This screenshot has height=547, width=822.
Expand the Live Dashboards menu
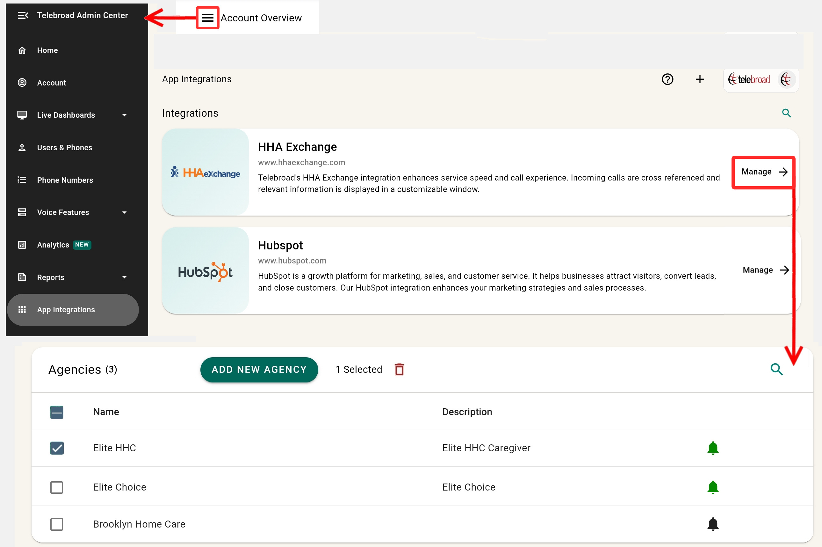point(124,115)
